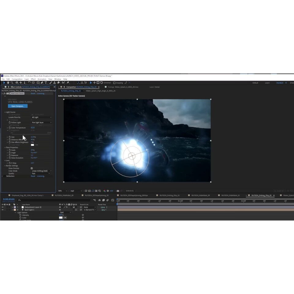Select the Zoom tool in the toolbar
Screen dimensions: 294x294
[12, 83]
